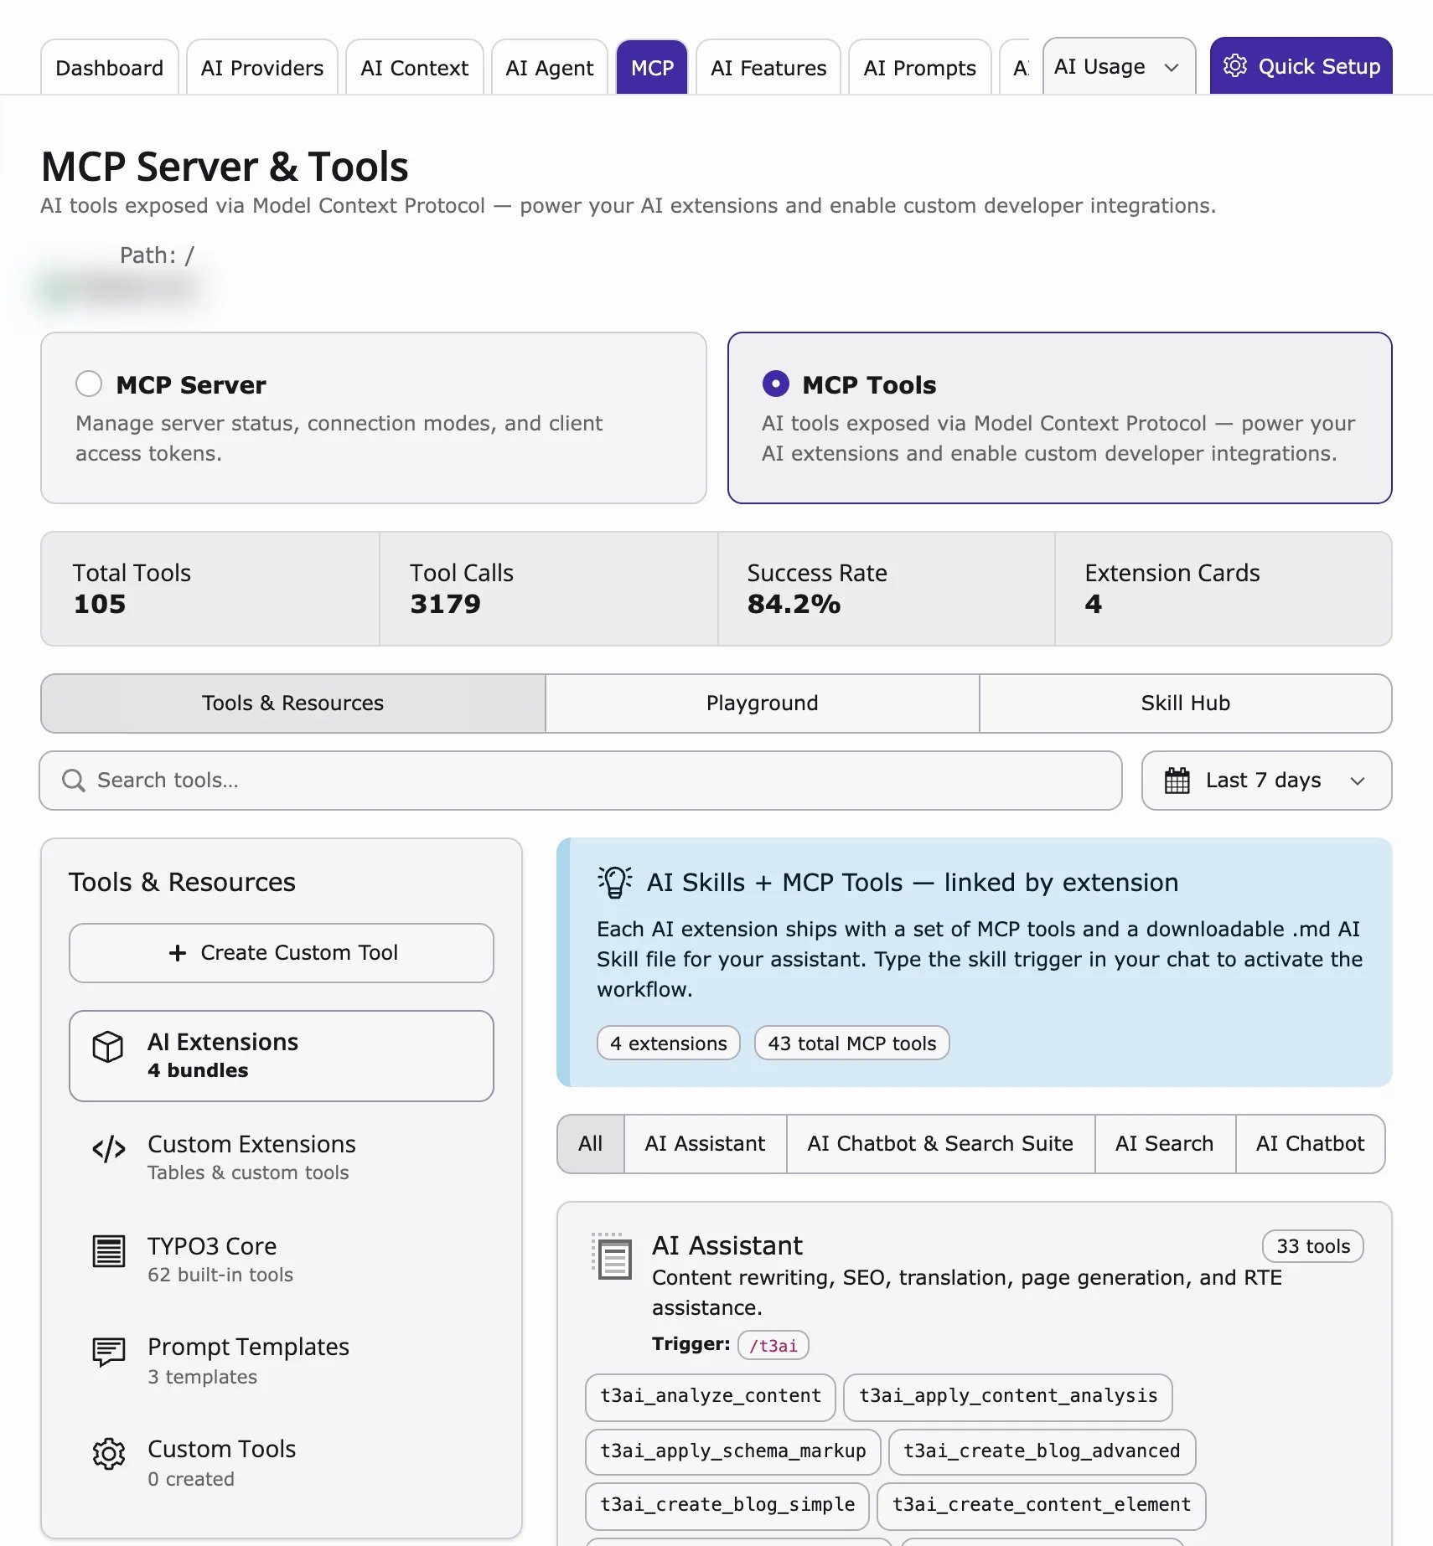
Task: Select the MCP tab
Action: [652, 68]
